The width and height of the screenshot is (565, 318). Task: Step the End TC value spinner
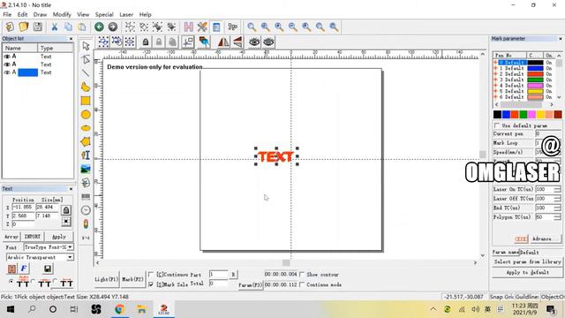pos(557,208)
